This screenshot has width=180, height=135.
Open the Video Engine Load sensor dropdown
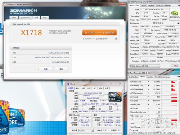149,116
